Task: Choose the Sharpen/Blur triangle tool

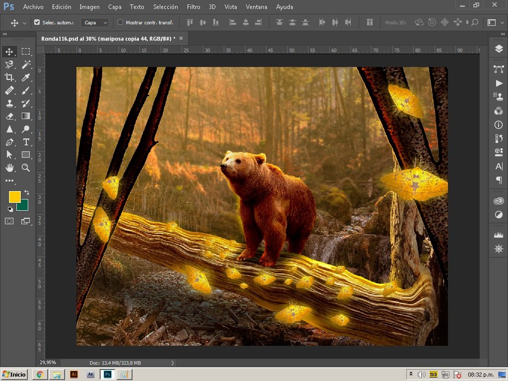Action: coord(9,129)
